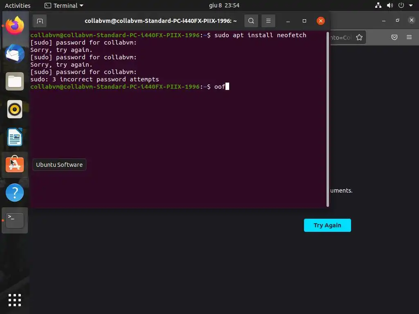
Task: Click the terminal vertical scrollbar
Action: click(328, 119)
